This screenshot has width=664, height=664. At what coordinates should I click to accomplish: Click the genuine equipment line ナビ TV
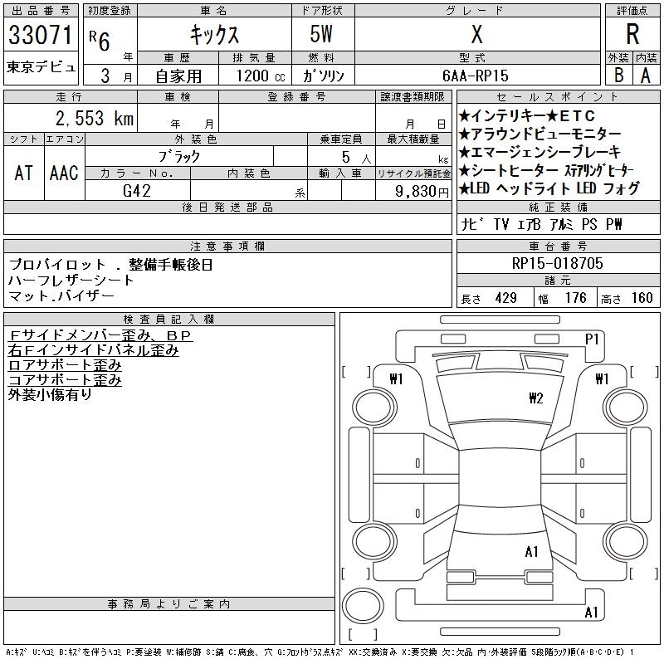[x=541, y=224]
